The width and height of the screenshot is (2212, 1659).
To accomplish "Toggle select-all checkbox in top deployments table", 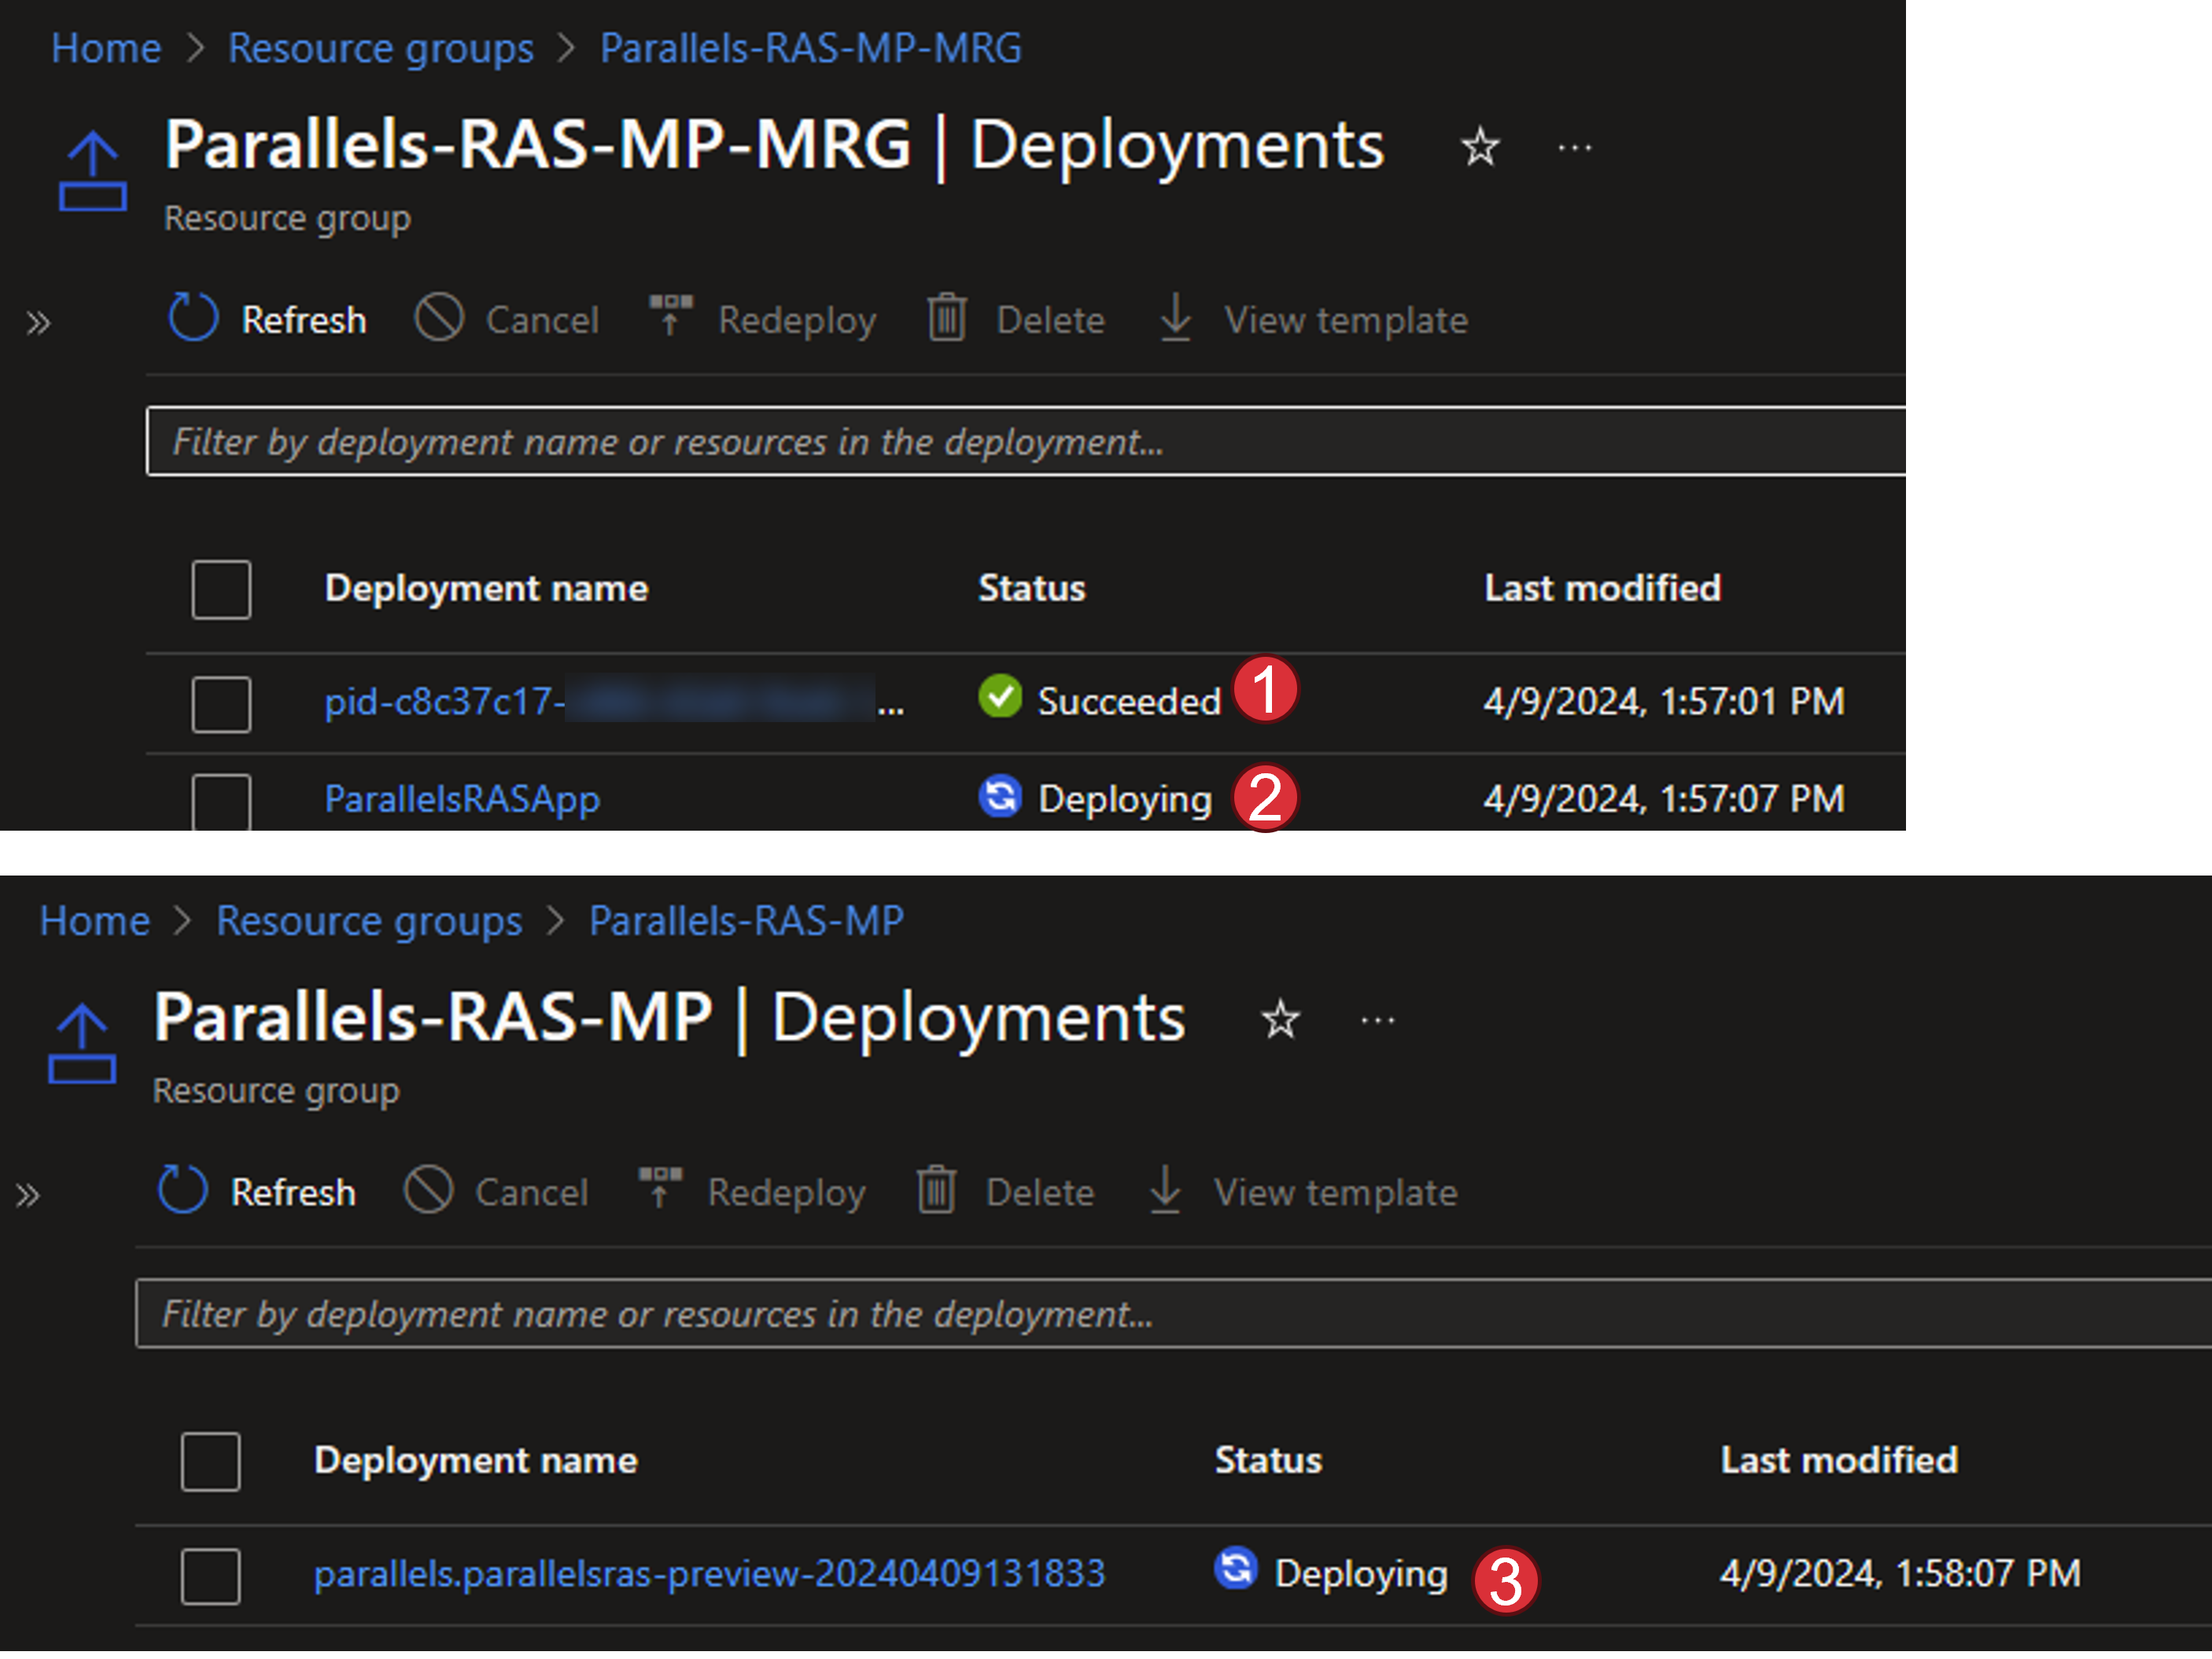I will [x=221, y=589].
